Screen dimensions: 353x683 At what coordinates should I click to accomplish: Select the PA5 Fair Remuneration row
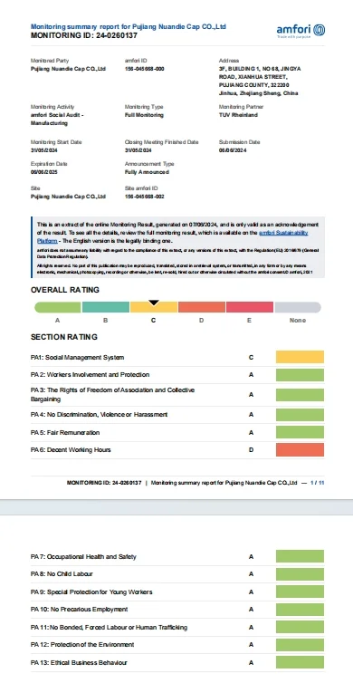177,433
